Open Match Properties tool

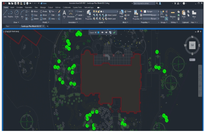136,15
